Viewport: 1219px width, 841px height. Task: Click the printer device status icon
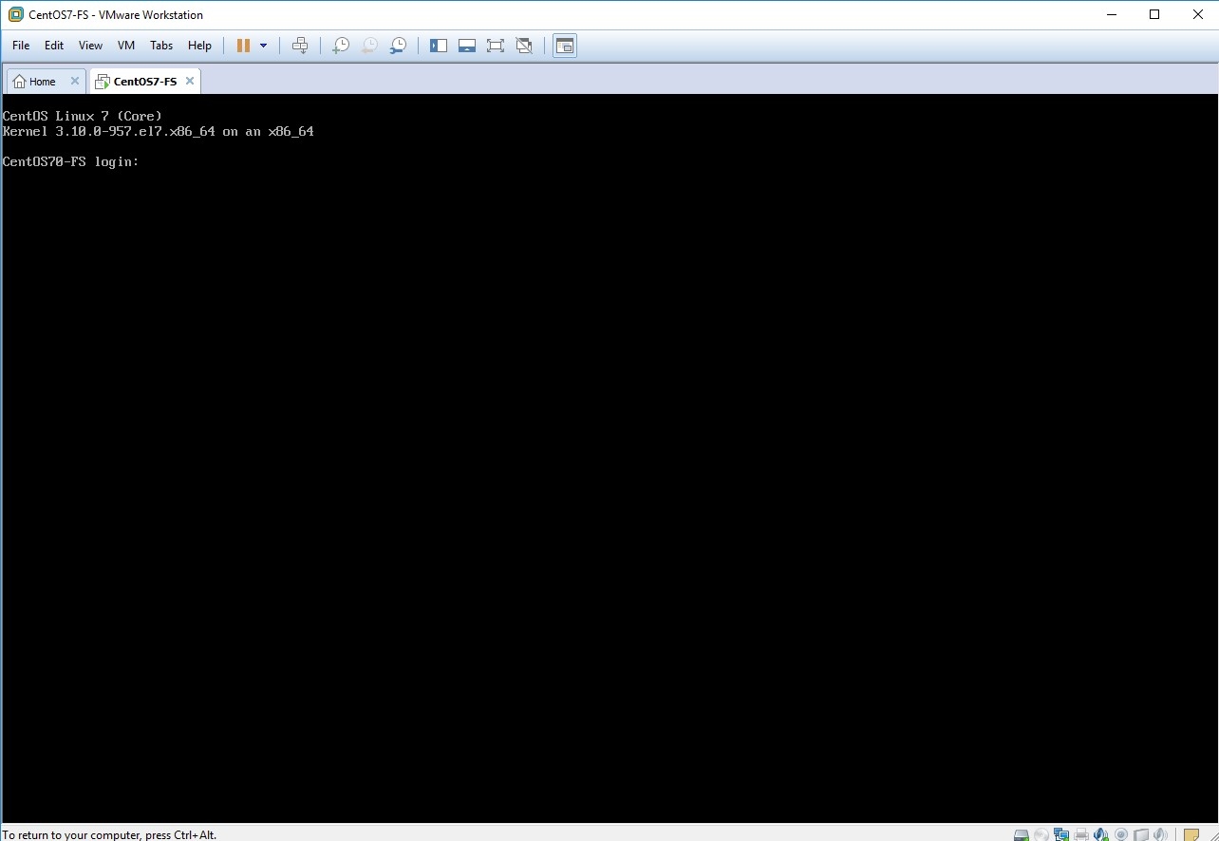[1081, 835]
